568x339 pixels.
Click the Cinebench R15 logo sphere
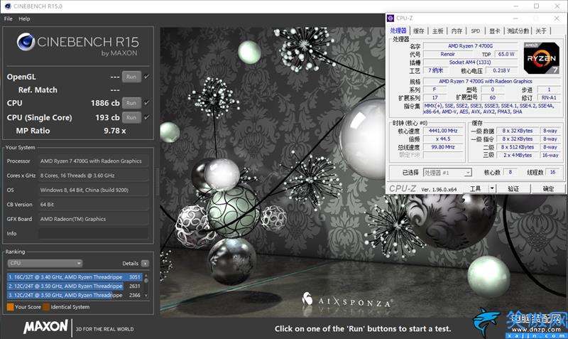[x=26, y=42]
